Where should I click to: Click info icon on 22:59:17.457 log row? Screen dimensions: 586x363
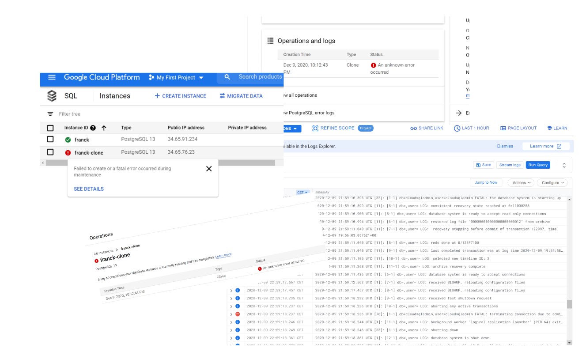(x=238, y=290)
